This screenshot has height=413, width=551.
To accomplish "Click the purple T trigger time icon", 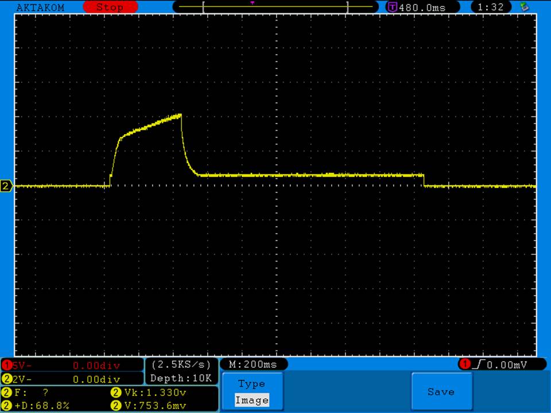I will pos(393,7).
